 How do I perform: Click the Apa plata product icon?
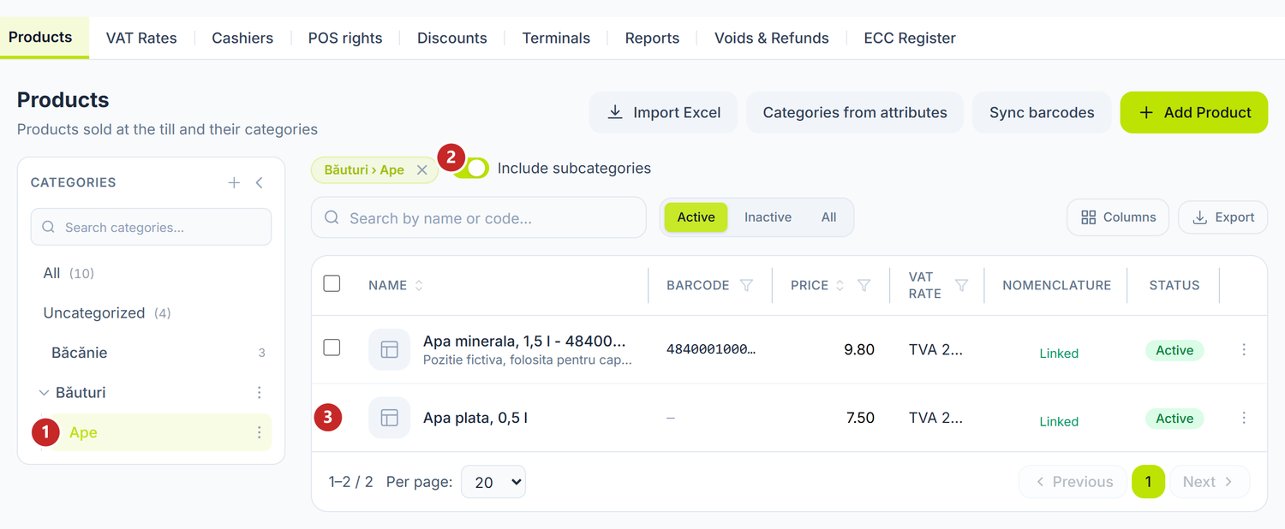point(389,418)
